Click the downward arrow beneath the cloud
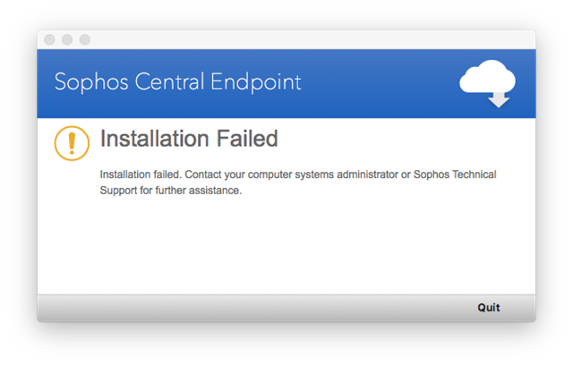Image resolution: width=573 pixels, height=366 pixels. point(499,100)
